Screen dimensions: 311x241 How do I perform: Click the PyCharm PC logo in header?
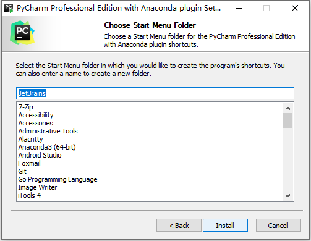pyautogui.click(x=22, y=33)
